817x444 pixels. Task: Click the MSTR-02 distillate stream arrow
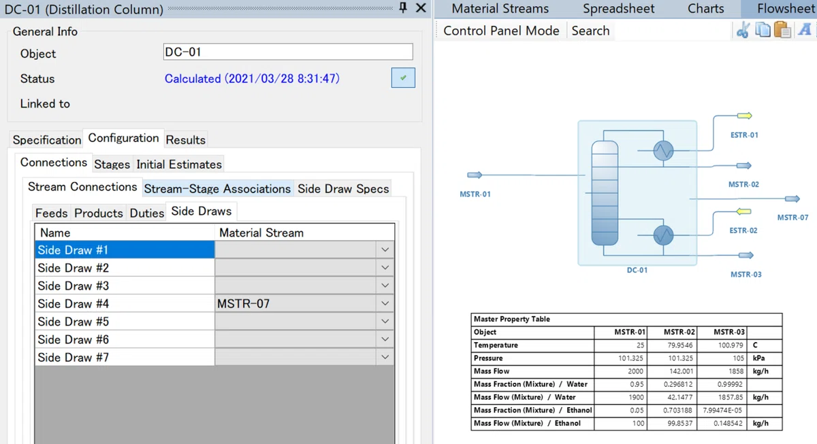(x=743, y=166)
